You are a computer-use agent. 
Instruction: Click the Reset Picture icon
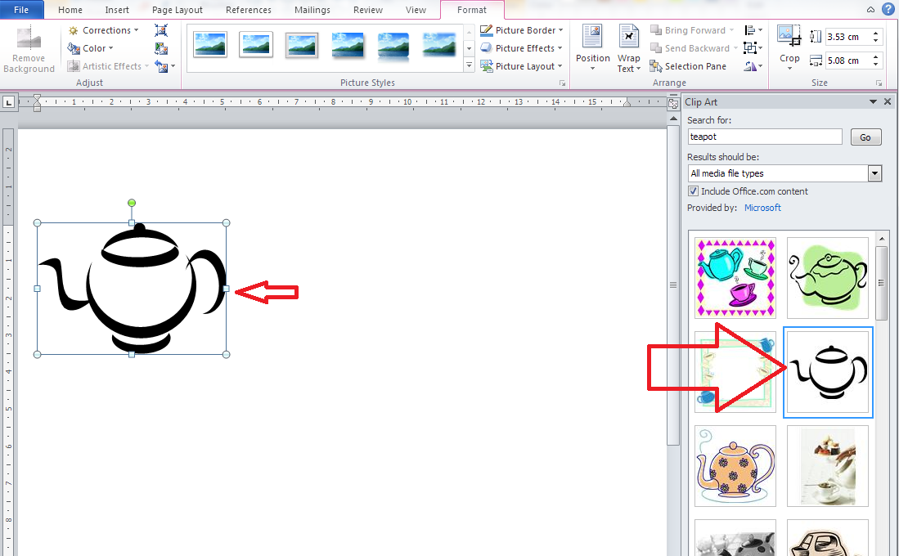click(160, 66)
